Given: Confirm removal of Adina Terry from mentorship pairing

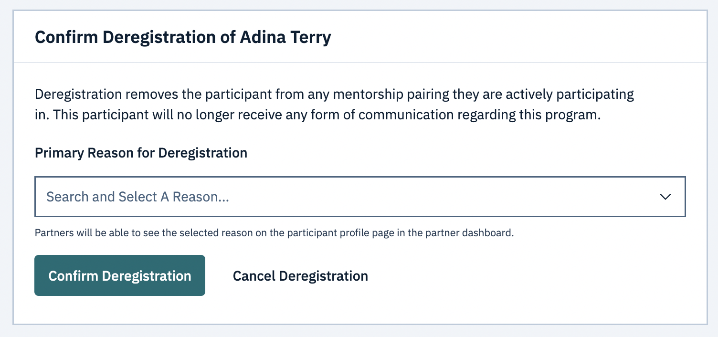Looking at the screenshot, I should click(119, 275).
